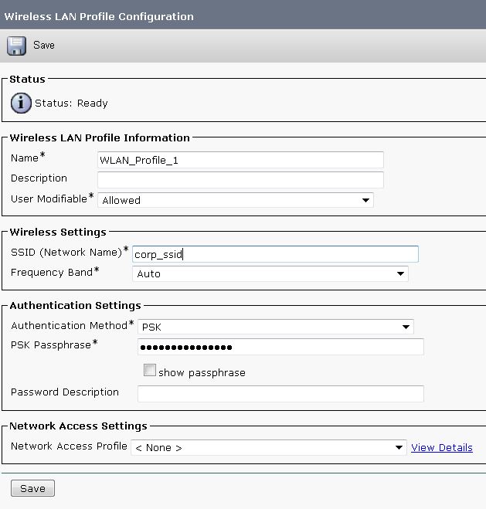This screenshot has width=486, height=509.
Task: Click the Authentication Settings section heading
Action: (75, 306)
